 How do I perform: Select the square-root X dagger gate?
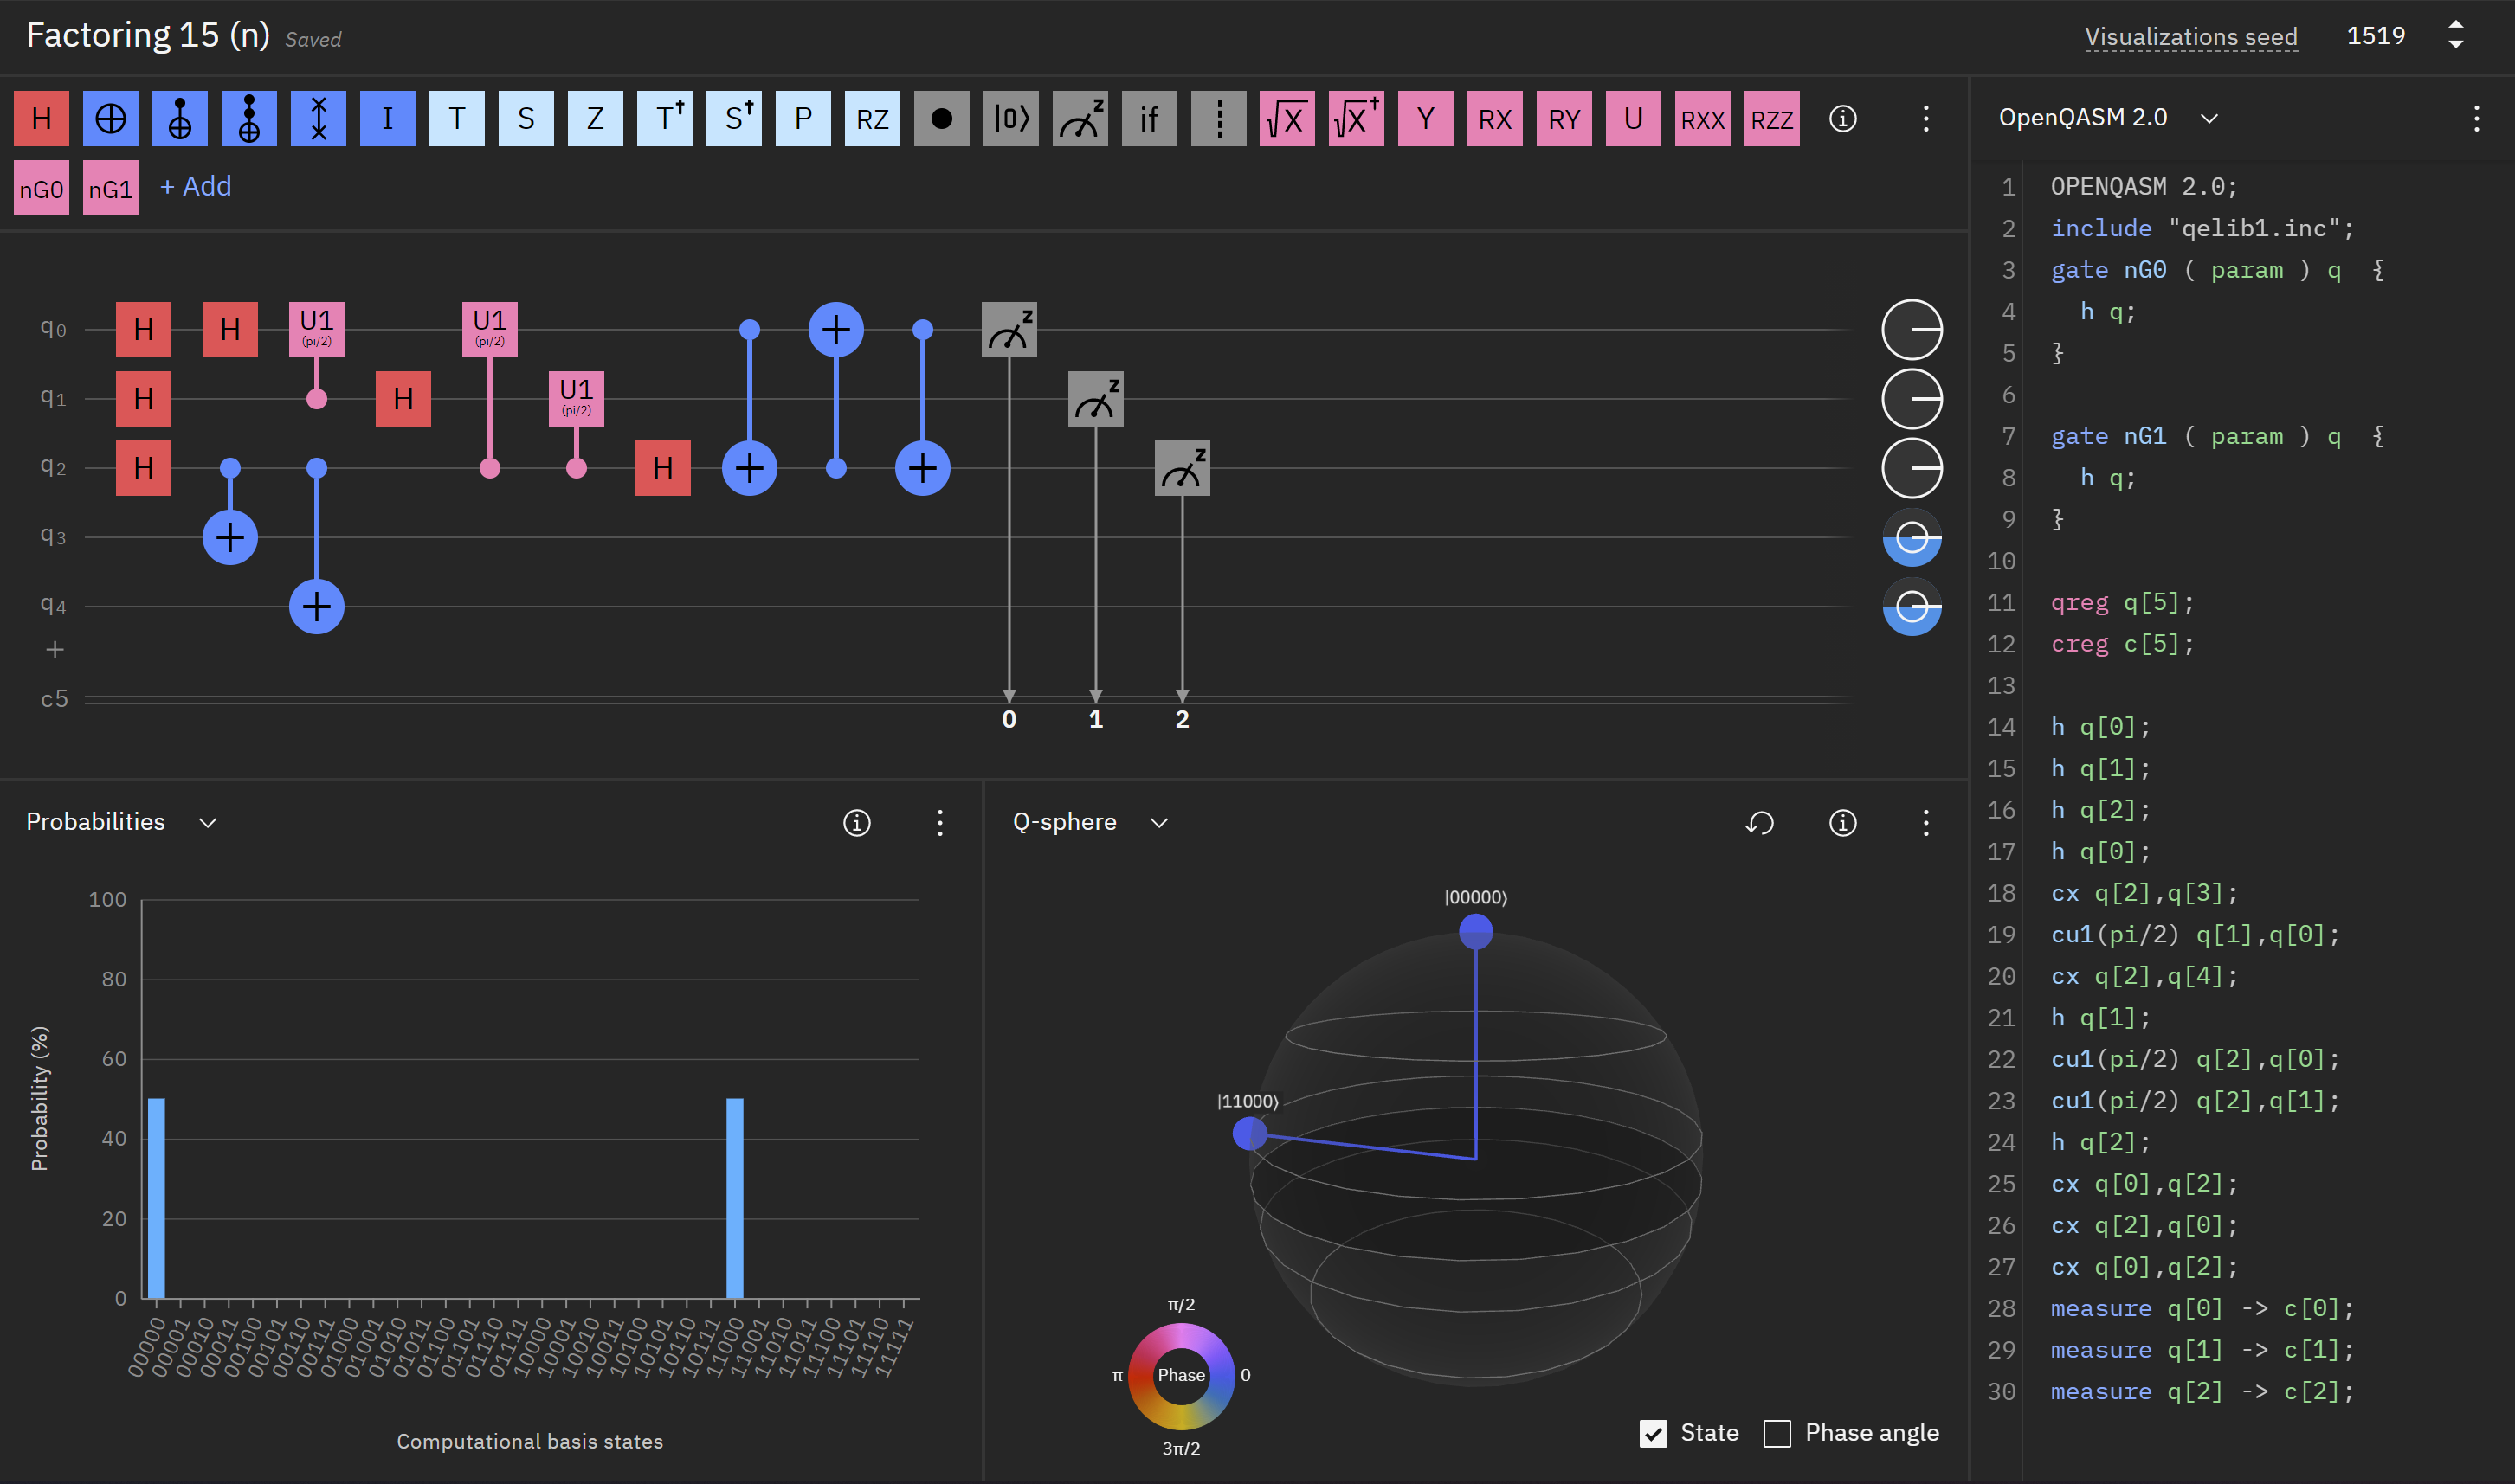(1357, 119)
